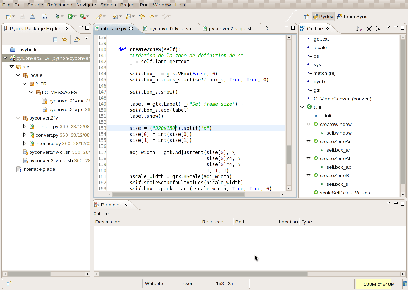Screen dimensions: 408x290
Task: Click the Expand All icon in Outline
Action: click(379, 28)
